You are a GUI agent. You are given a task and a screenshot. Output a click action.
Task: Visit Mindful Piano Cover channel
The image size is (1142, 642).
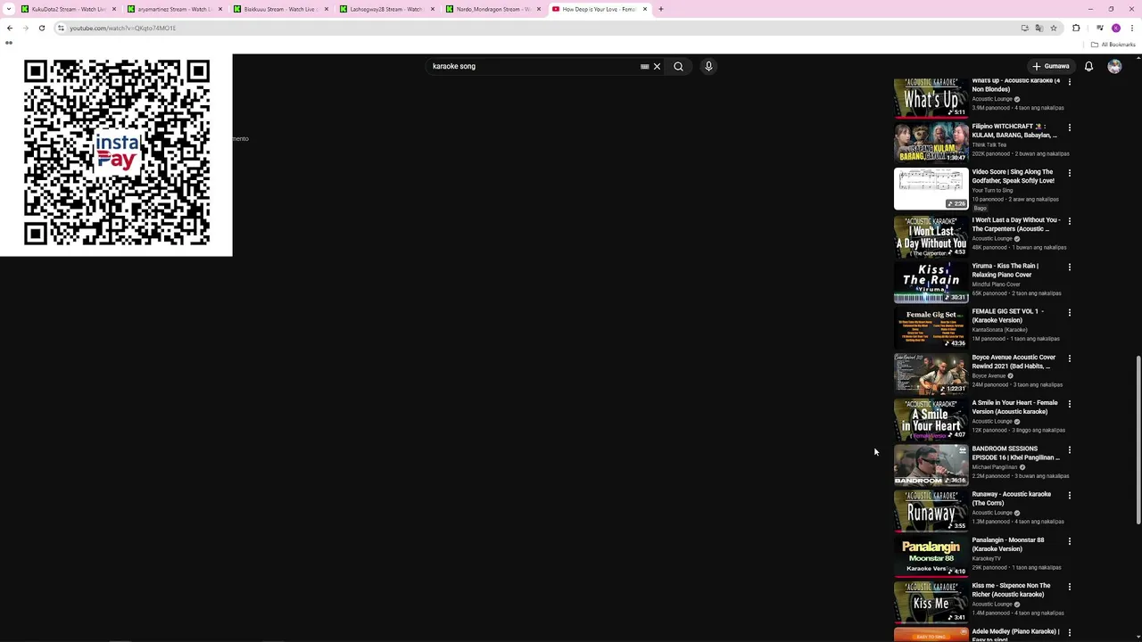pyautogui.click(x=996, y=284)
